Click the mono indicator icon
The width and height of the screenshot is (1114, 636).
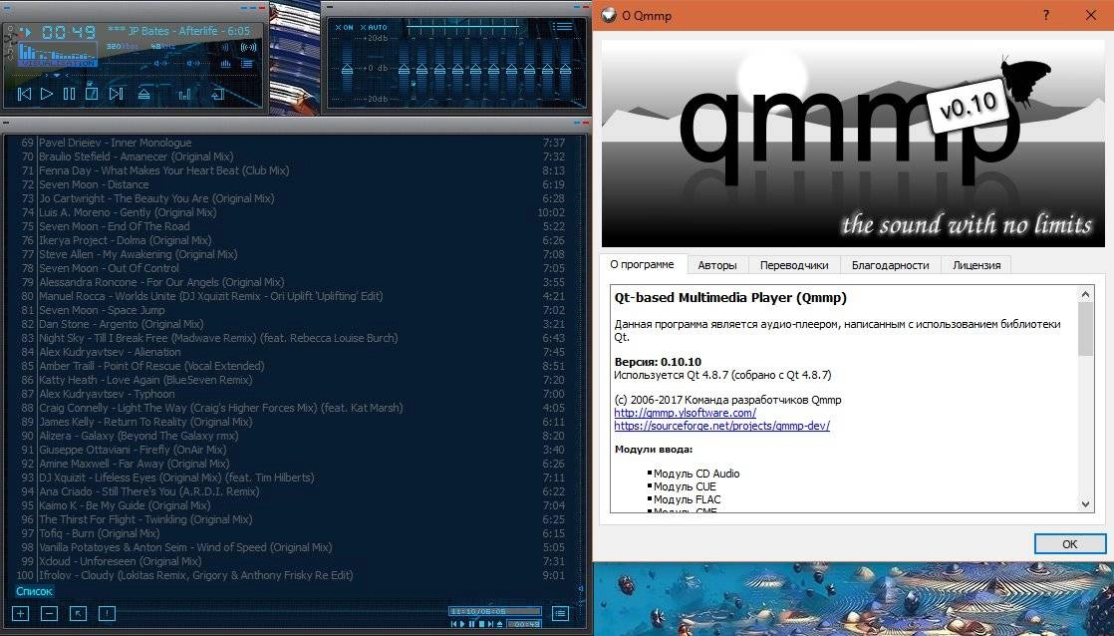(224, 47)
